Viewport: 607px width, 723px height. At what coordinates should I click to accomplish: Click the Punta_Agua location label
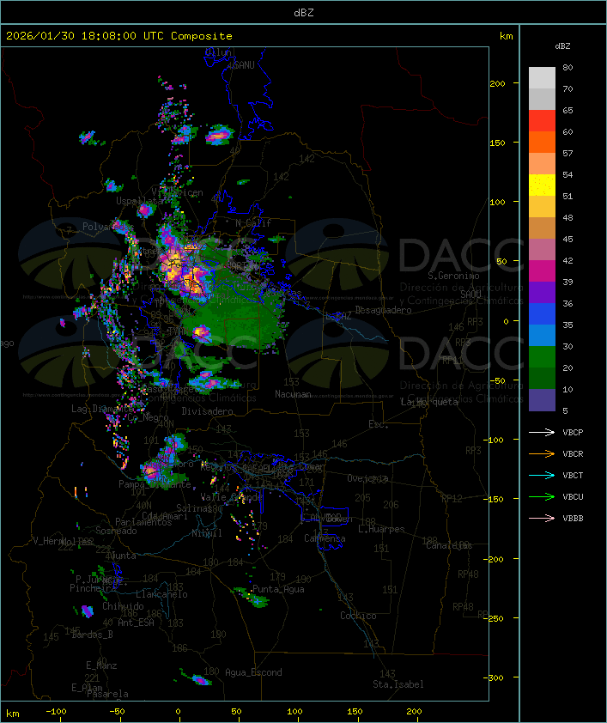[x=279, y=590]
